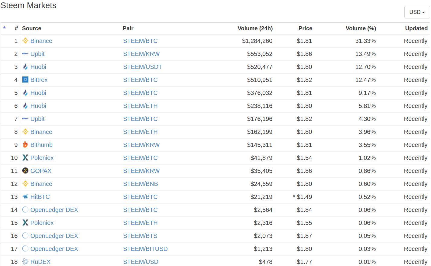Image resolution: width=431 pixels, height=266 pixels.
Task: Click the Huobi flame icon in row 3
Action: 25,66
